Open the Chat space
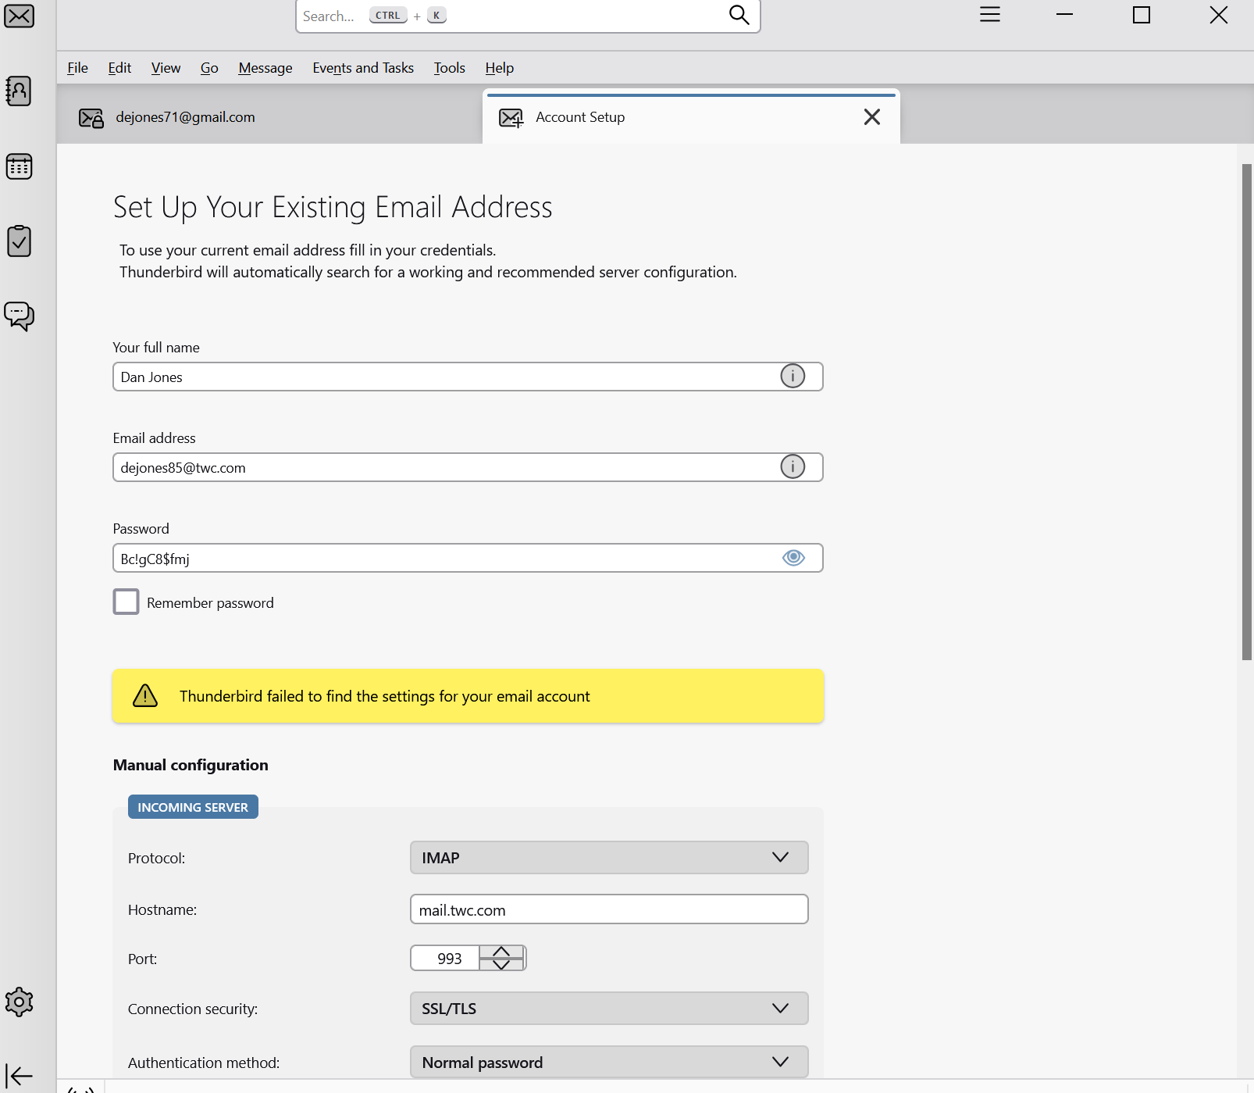1254x1093 pixels. click(19, 316)
